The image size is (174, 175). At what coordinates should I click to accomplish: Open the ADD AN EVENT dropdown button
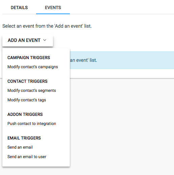coord(28,40)
